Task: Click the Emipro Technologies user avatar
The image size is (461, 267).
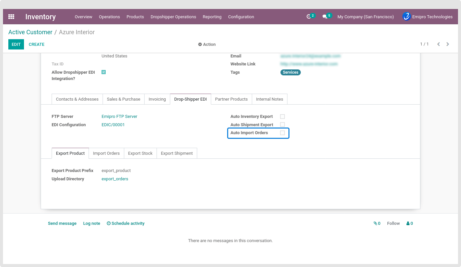Action: 406,17
